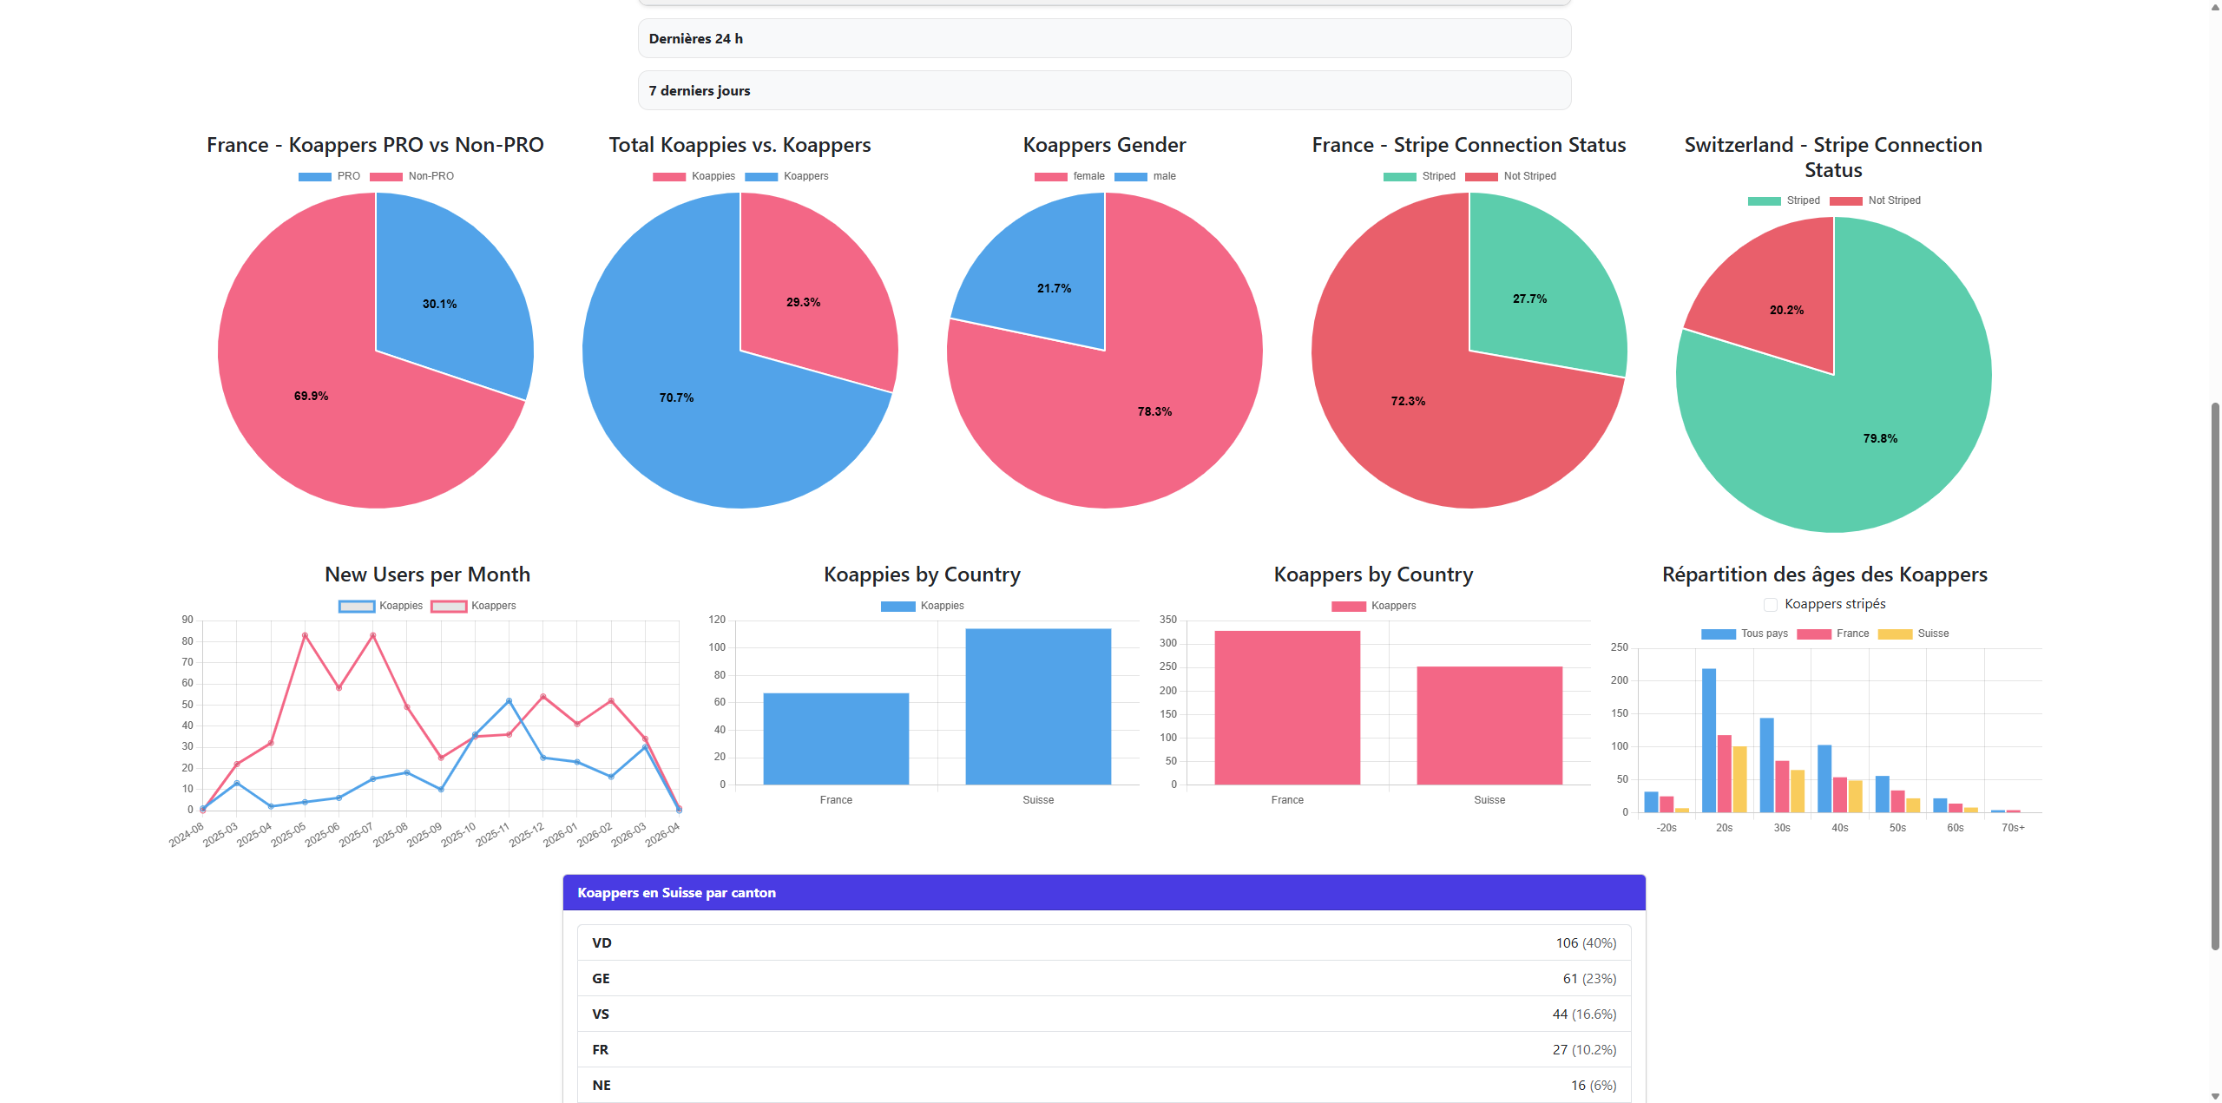Click France bar in Koappies by Country
Viewport: 2222px width, 1103px height.
pyautogui.click(x=836, y=739)
